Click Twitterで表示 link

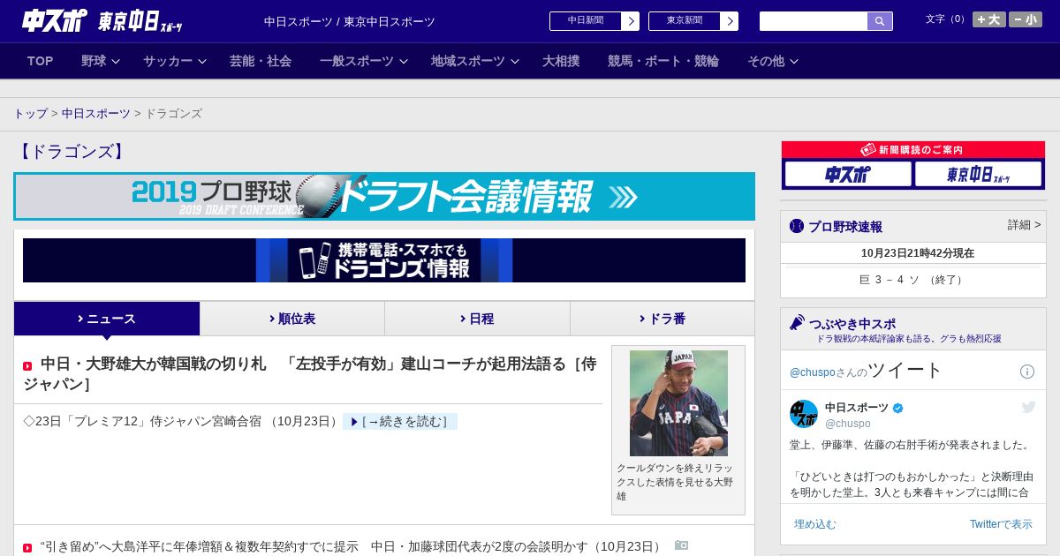(x=1001, y=524)
